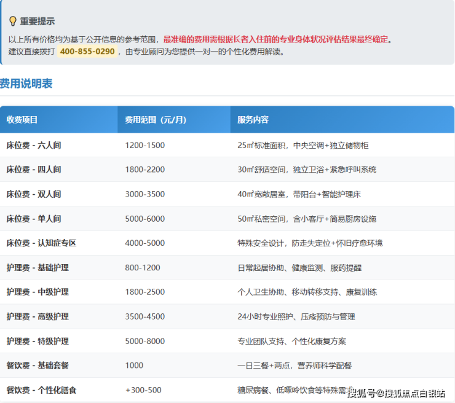Click the lightbulb icon beside 重要提示
The image size is (455, 403).
click(12, 22)
